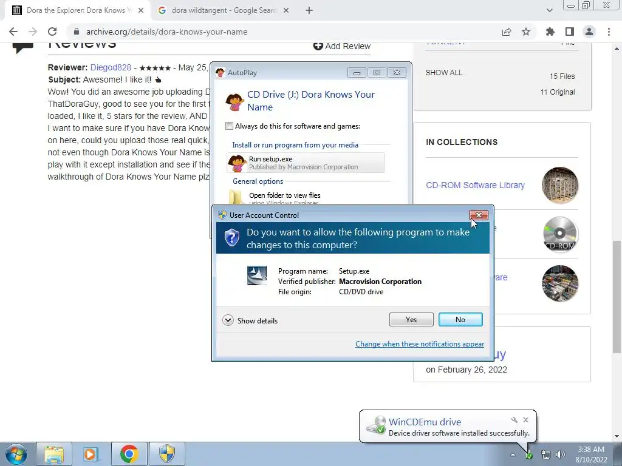
Task: Click the archive.org address bar
Action: coord(278,32)
